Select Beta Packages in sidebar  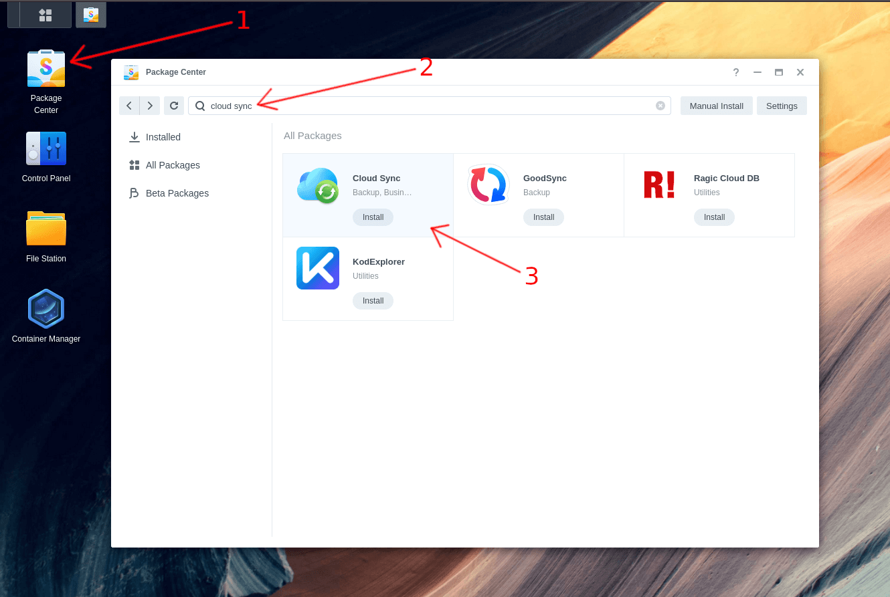pyautogui.click(x=177, y=193)
